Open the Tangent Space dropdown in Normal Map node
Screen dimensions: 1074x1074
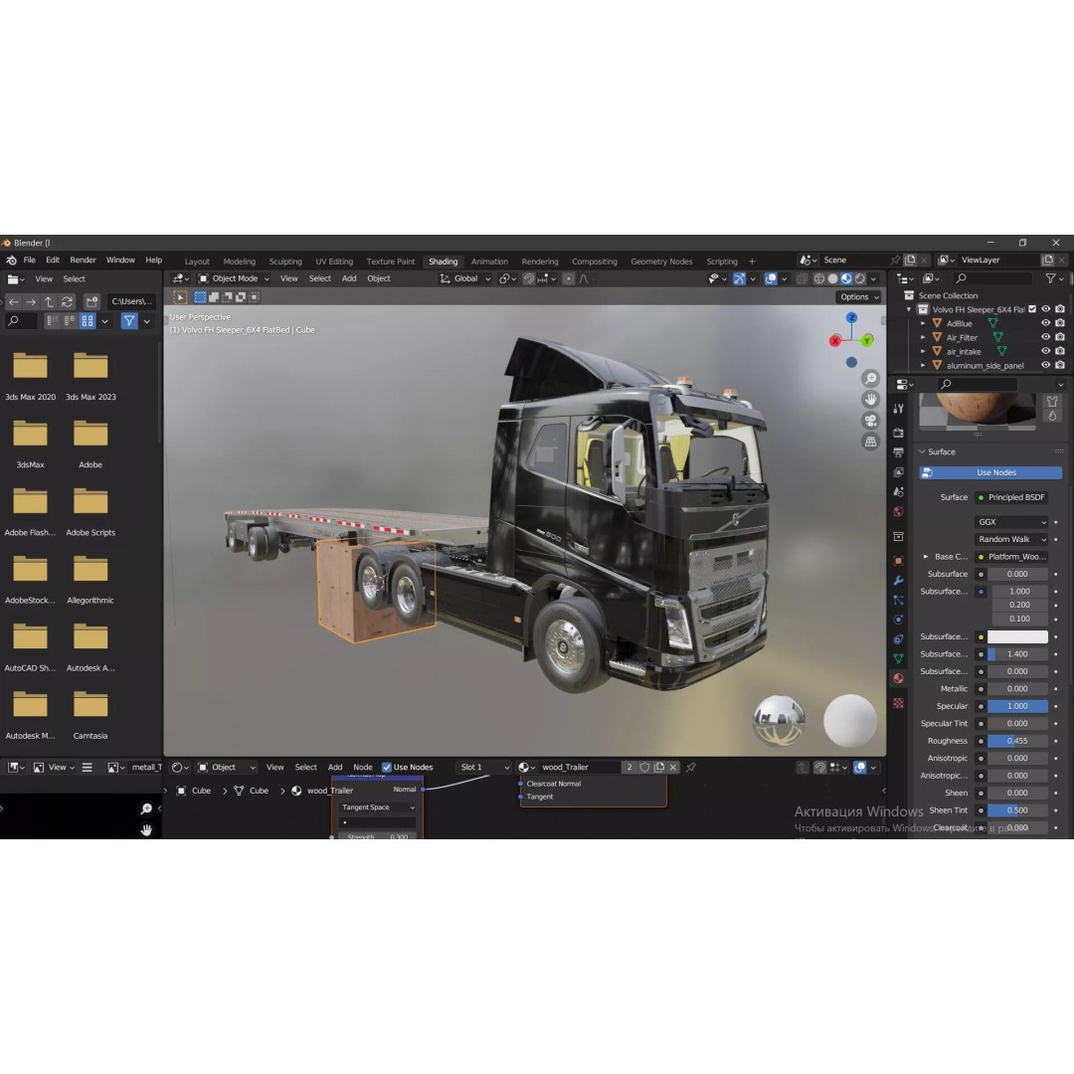pos(376,806)
